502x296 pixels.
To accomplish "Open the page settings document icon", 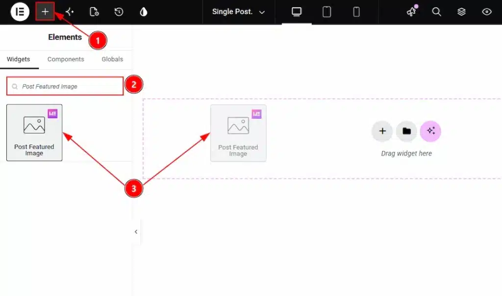I will pyautogui.click(x=94, y=12).
